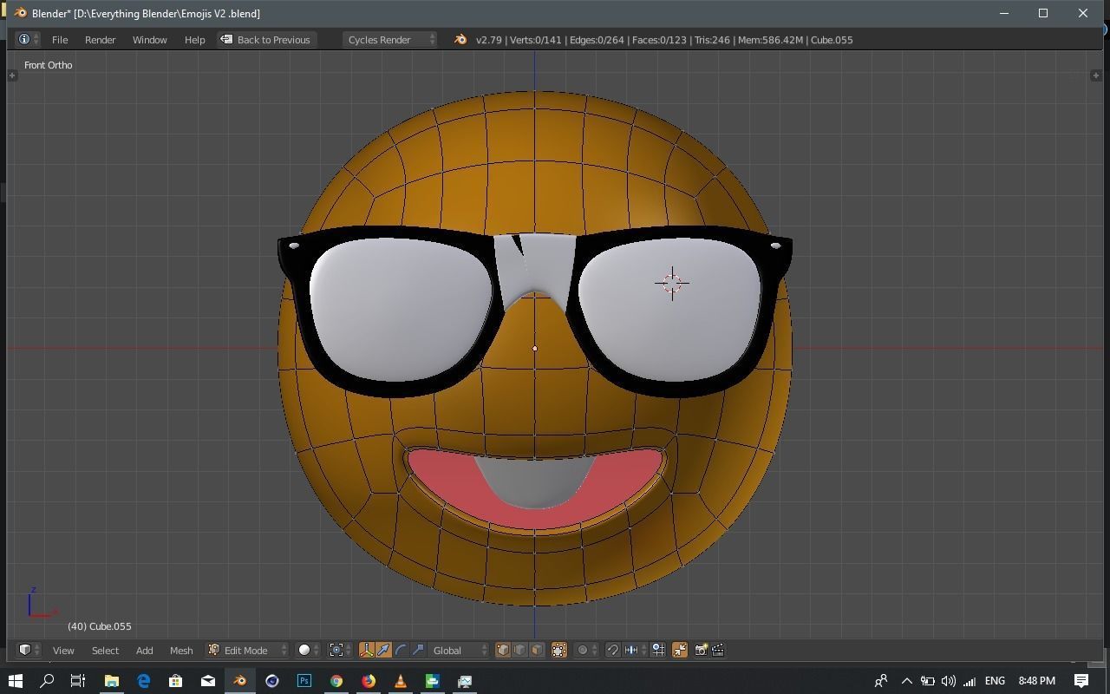This screenshot has height=694, width=1110.
Task: Open the network signal status icon in tray
Action: (969, 681)
